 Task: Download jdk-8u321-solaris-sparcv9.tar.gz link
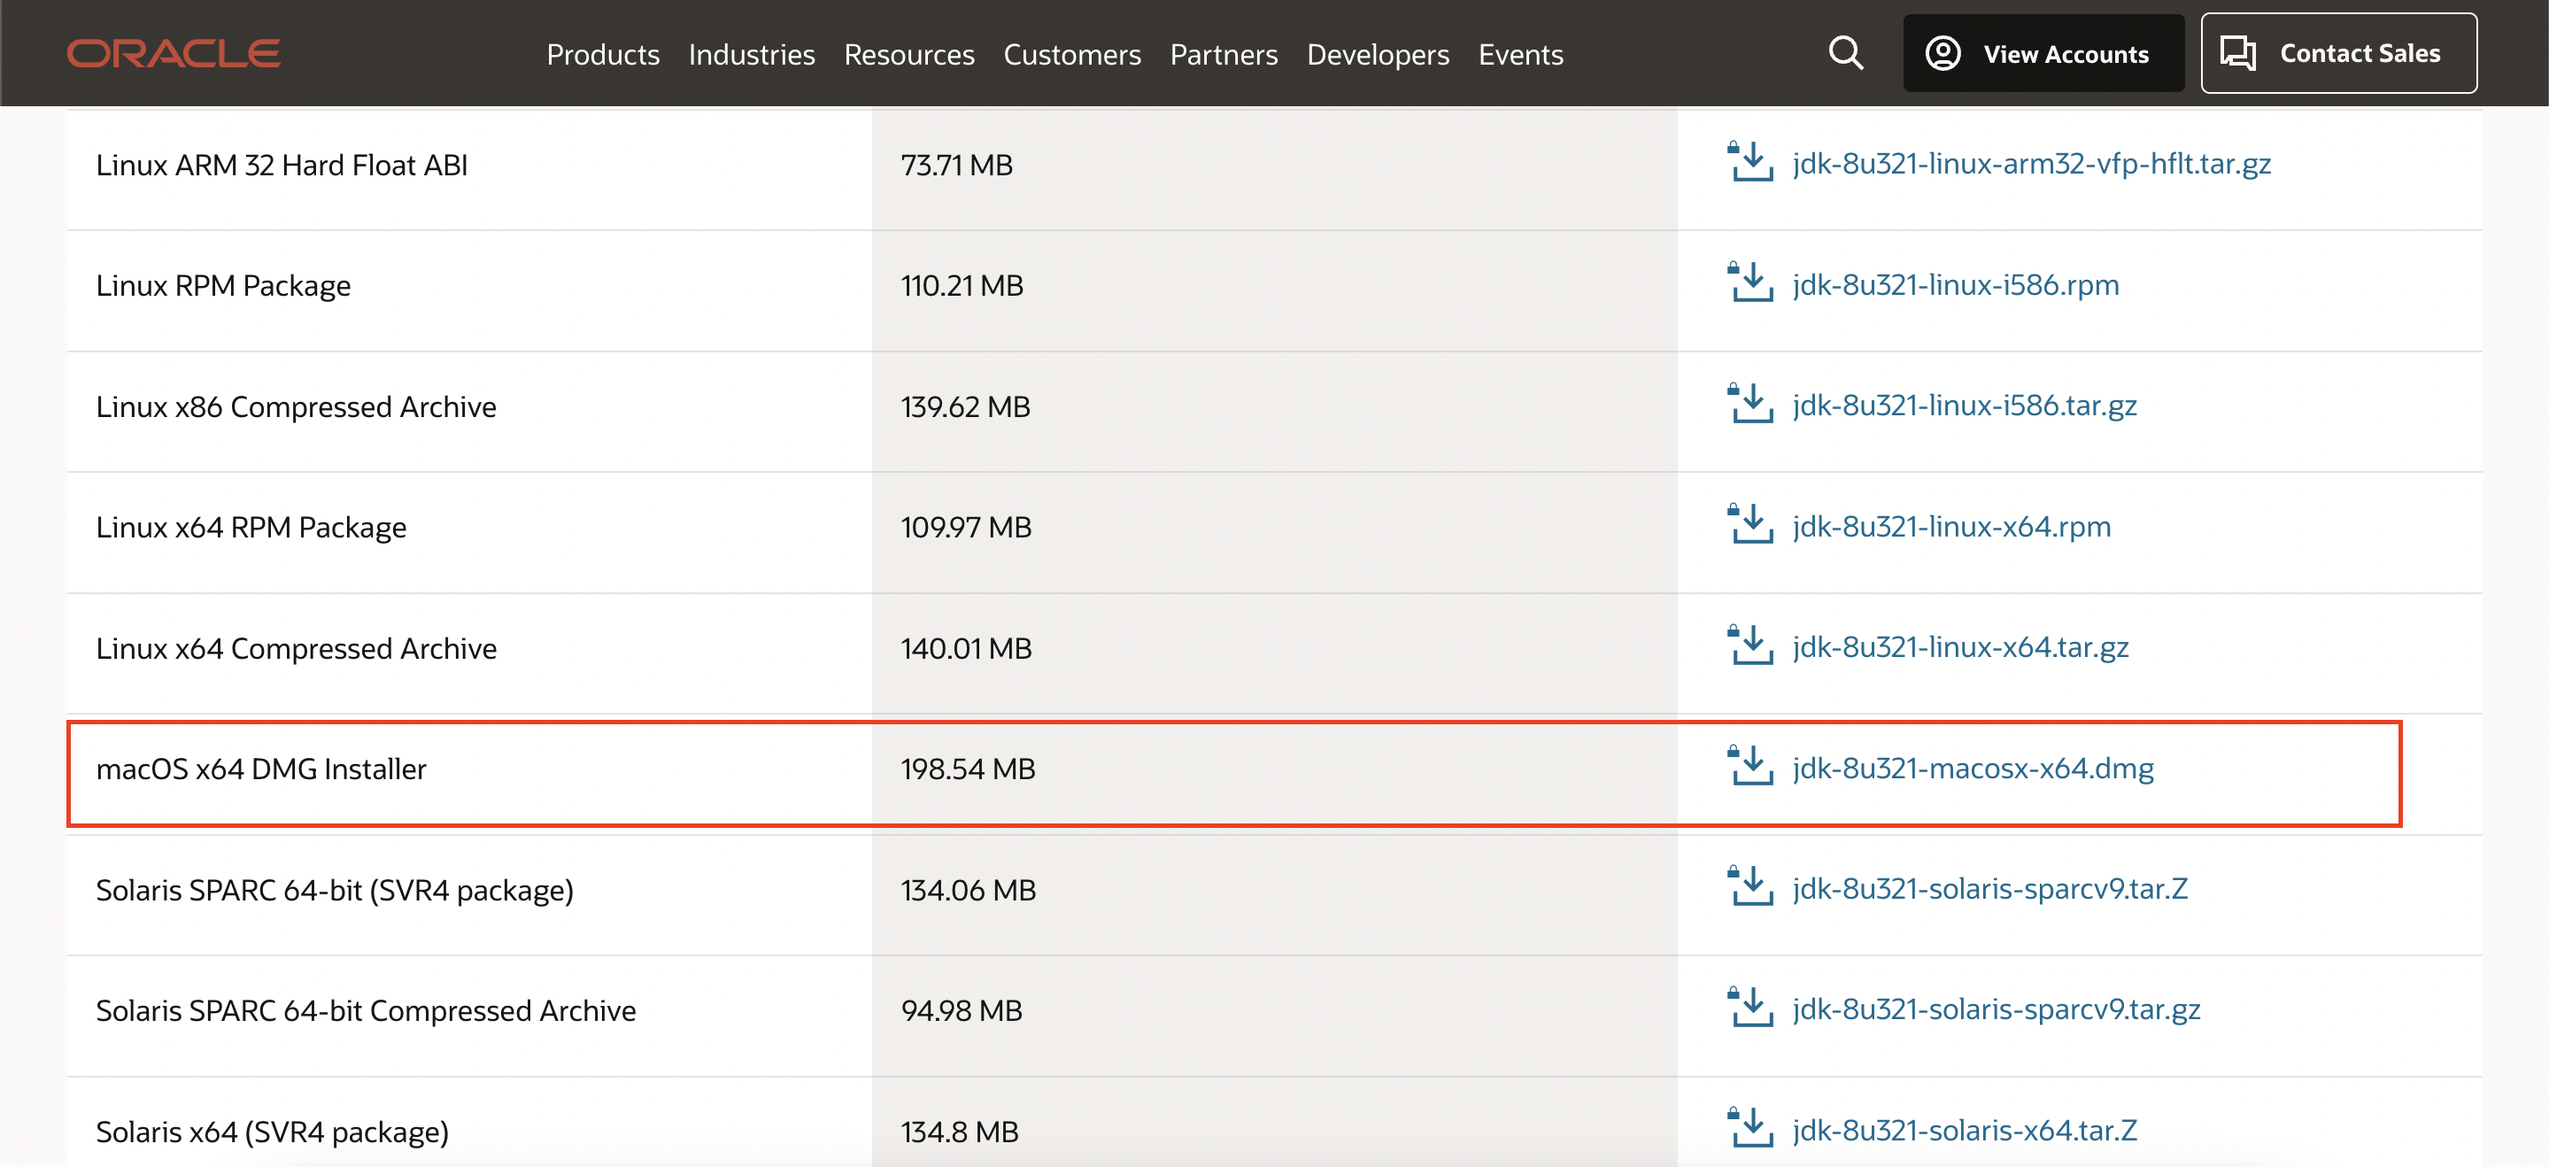pos(1996,1009)
